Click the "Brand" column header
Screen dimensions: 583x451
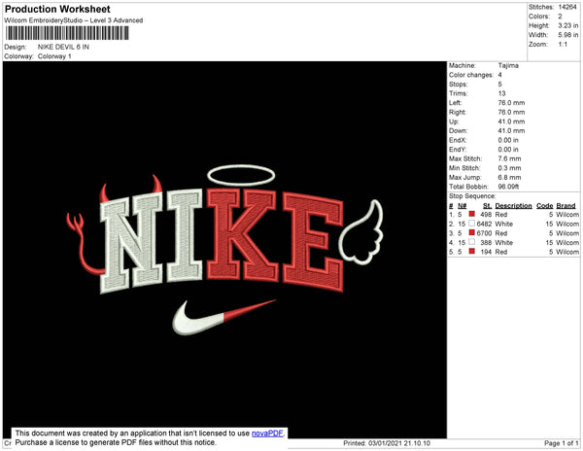(x=566, y=206)
